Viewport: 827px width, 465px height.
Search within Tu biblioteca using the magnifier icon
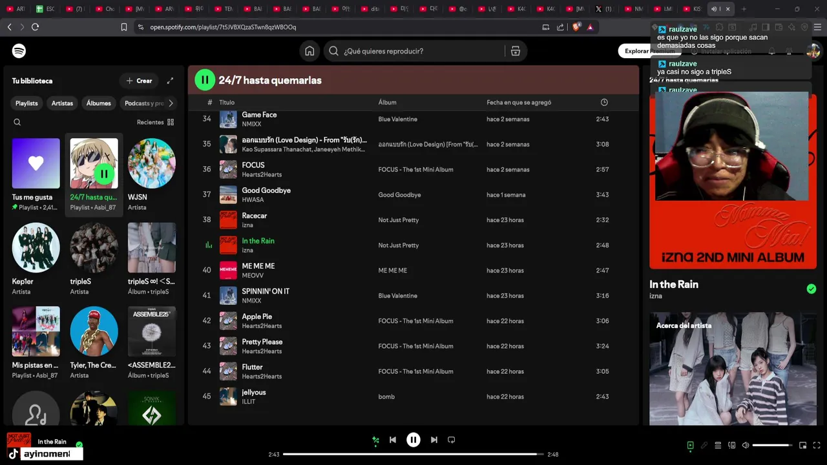pos(17,122)
